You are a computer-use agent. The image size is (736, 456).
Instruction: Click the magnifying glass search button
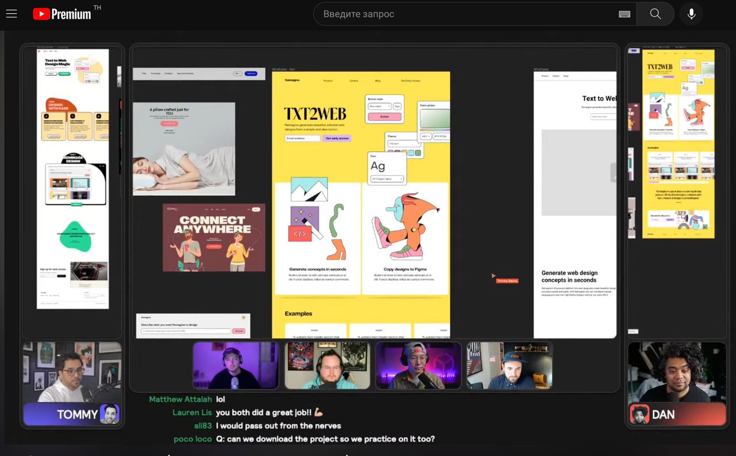[655, 14]
